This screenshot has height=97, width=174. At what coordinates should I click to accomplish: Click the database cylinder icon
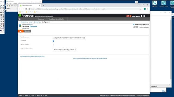20,25
